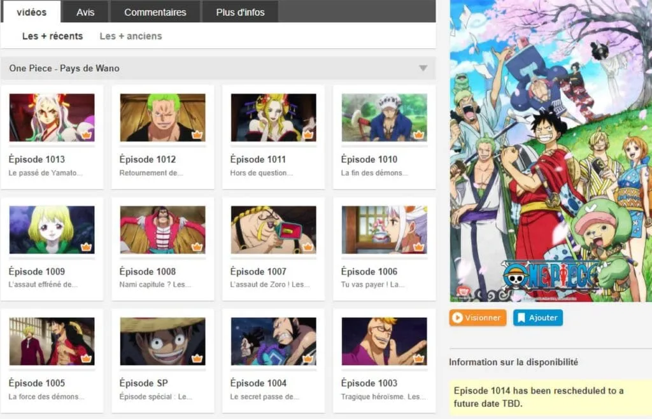Click premium crown icon on Épisode 1004
Screen dimensions: 652x419
[308, 359]
